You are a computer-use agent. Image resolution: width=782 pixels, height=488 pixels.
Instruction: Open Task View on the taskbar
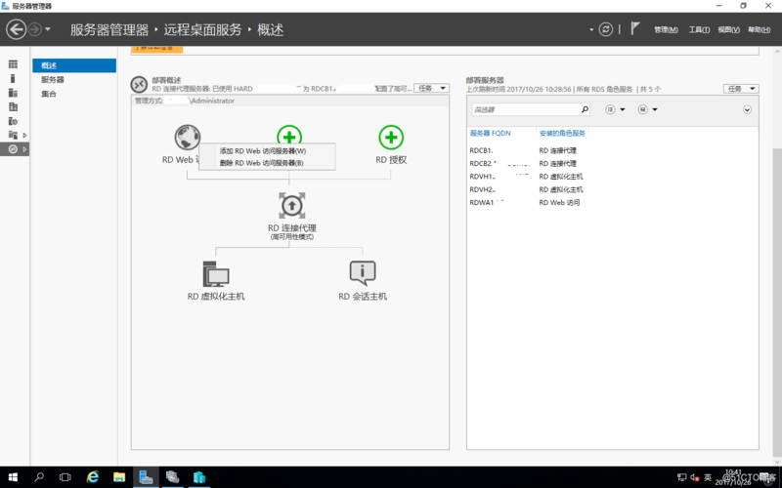(65, 477)
